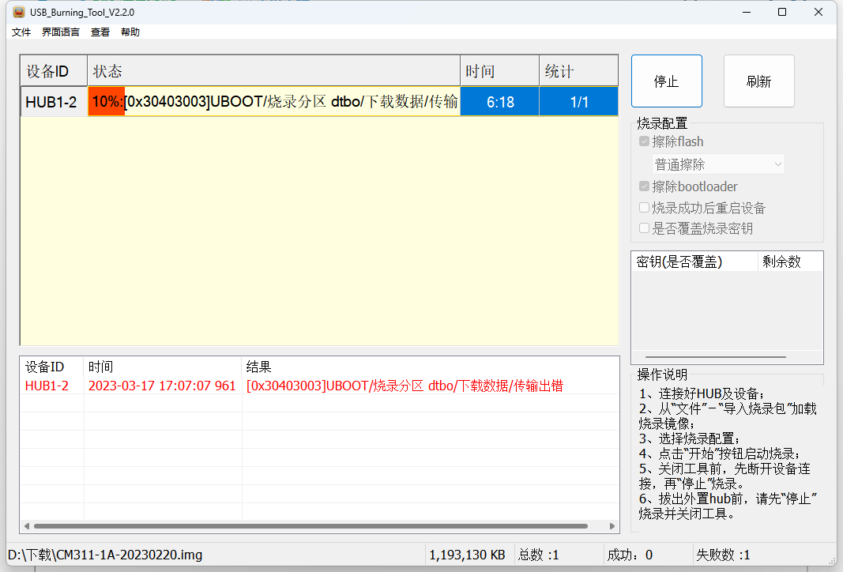This screenshot has height=572, width=843.
Task: Open the 普通擦除 dropdown
Action: (718, 164)
